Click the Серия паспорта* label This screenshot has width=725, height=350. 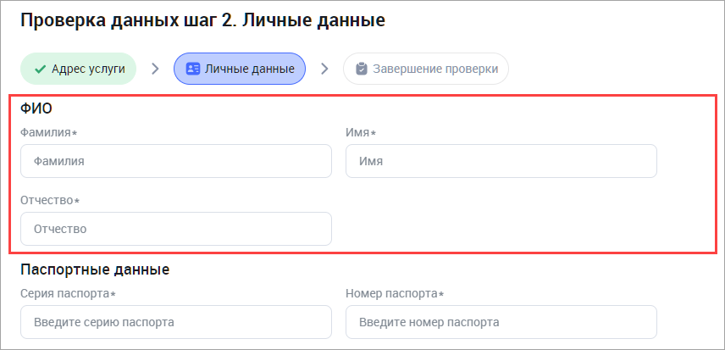pos(68,294)
